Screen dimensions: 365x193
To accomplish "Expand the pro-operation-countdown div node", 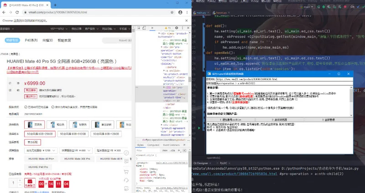I will [164, 88].
